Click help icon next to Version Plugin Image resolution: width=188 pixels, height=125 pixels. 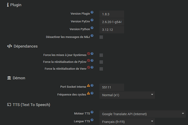[92, 12]
